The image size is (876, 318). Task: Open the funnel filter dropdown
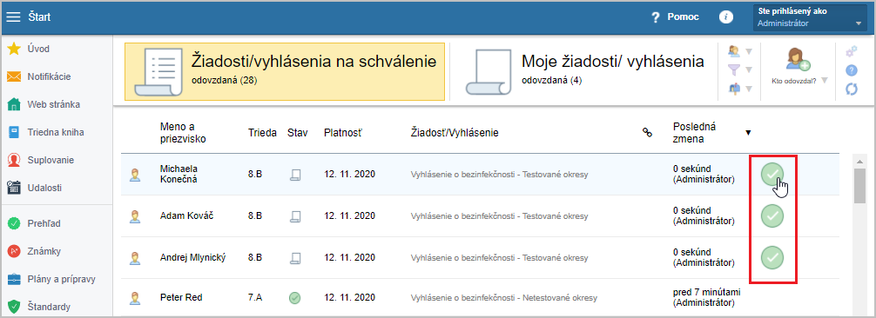click(x=741, y=70)
